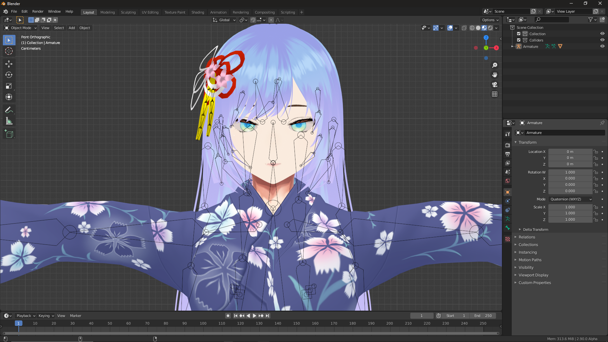Open the viewport Add menu
This screenshot has height=342, width=608.
click(x=72, y=28)
